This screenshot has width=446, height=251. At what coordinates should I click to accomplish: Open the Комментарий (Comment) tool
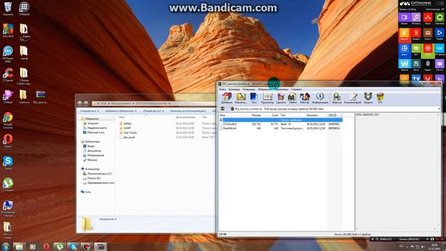pyautogui.click(x=353, y=98)
